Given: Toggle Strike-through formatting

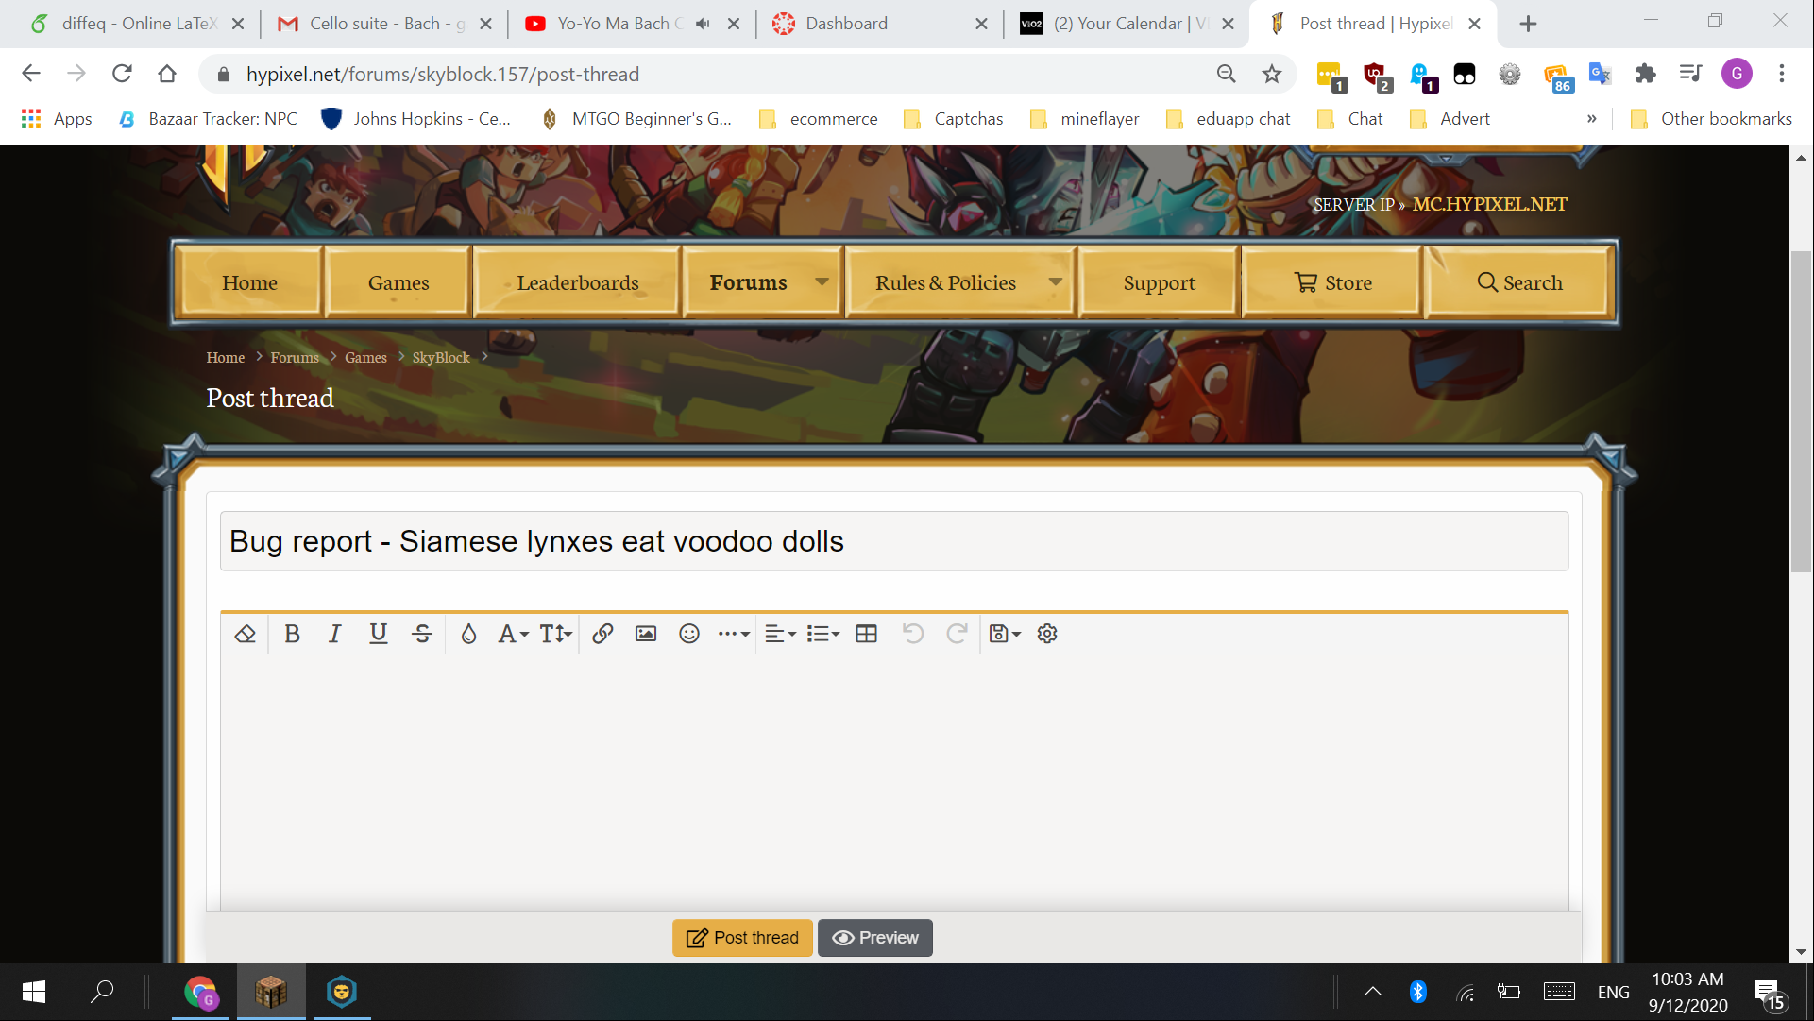Looking at the screenshot, I should (422, 634).
